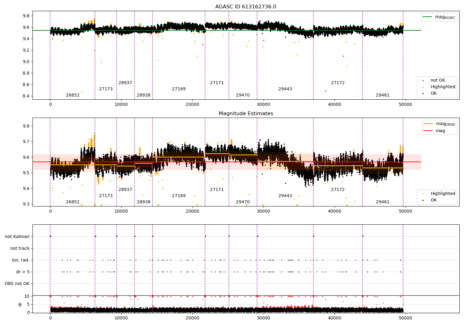Click obsid label 28937 in top plot
The height and width of the screenshot is (325, 464).
point(125,83)
